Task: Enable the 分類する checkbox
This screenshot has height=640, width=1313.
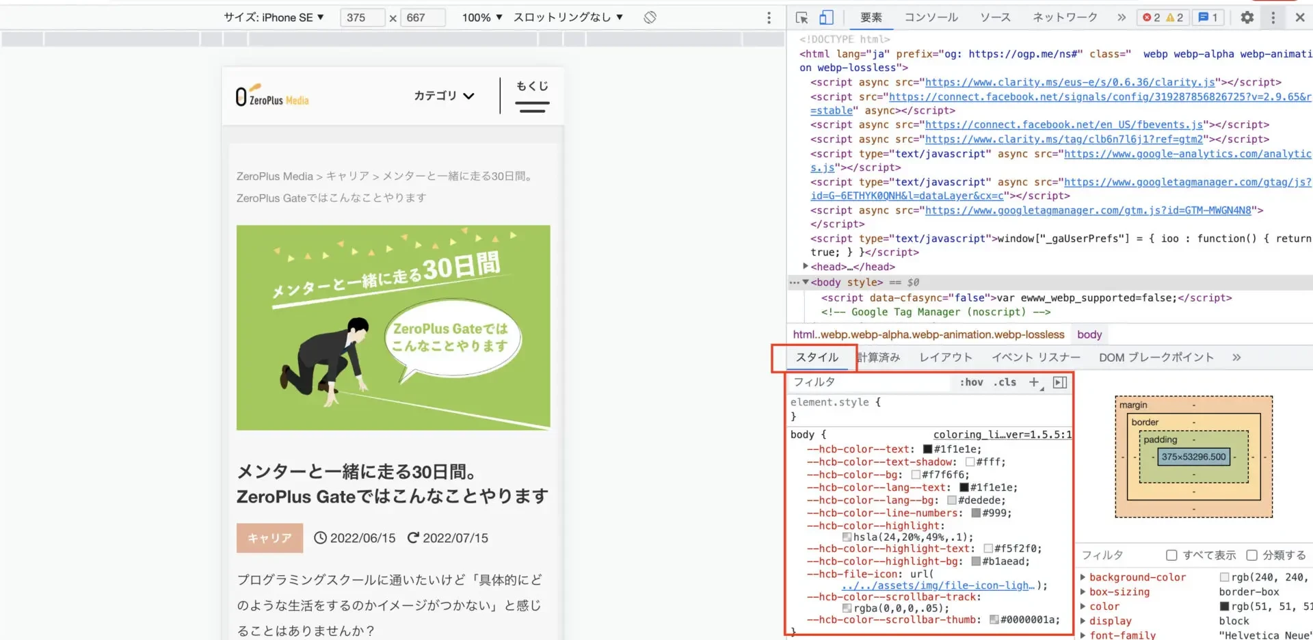Action: point(1251,555)
